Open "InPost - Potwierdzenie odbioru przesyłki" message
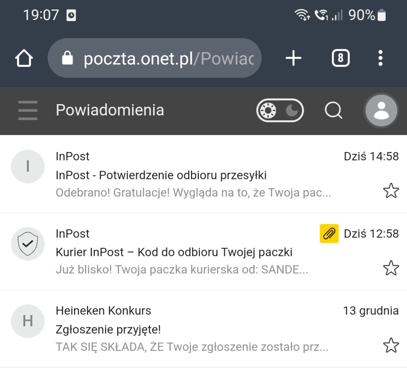This screenshot has width=407, height=371. coord(161,175)
